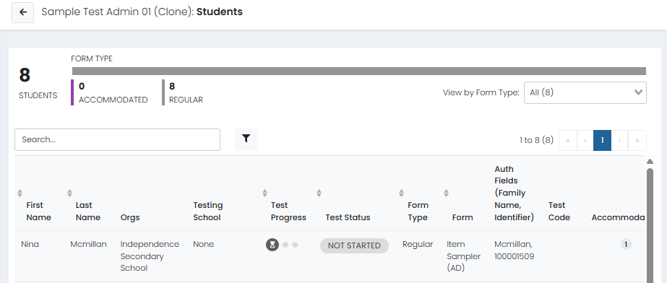Click the Auth Fields column header
The image size is (667, 283).
(514, 193)
